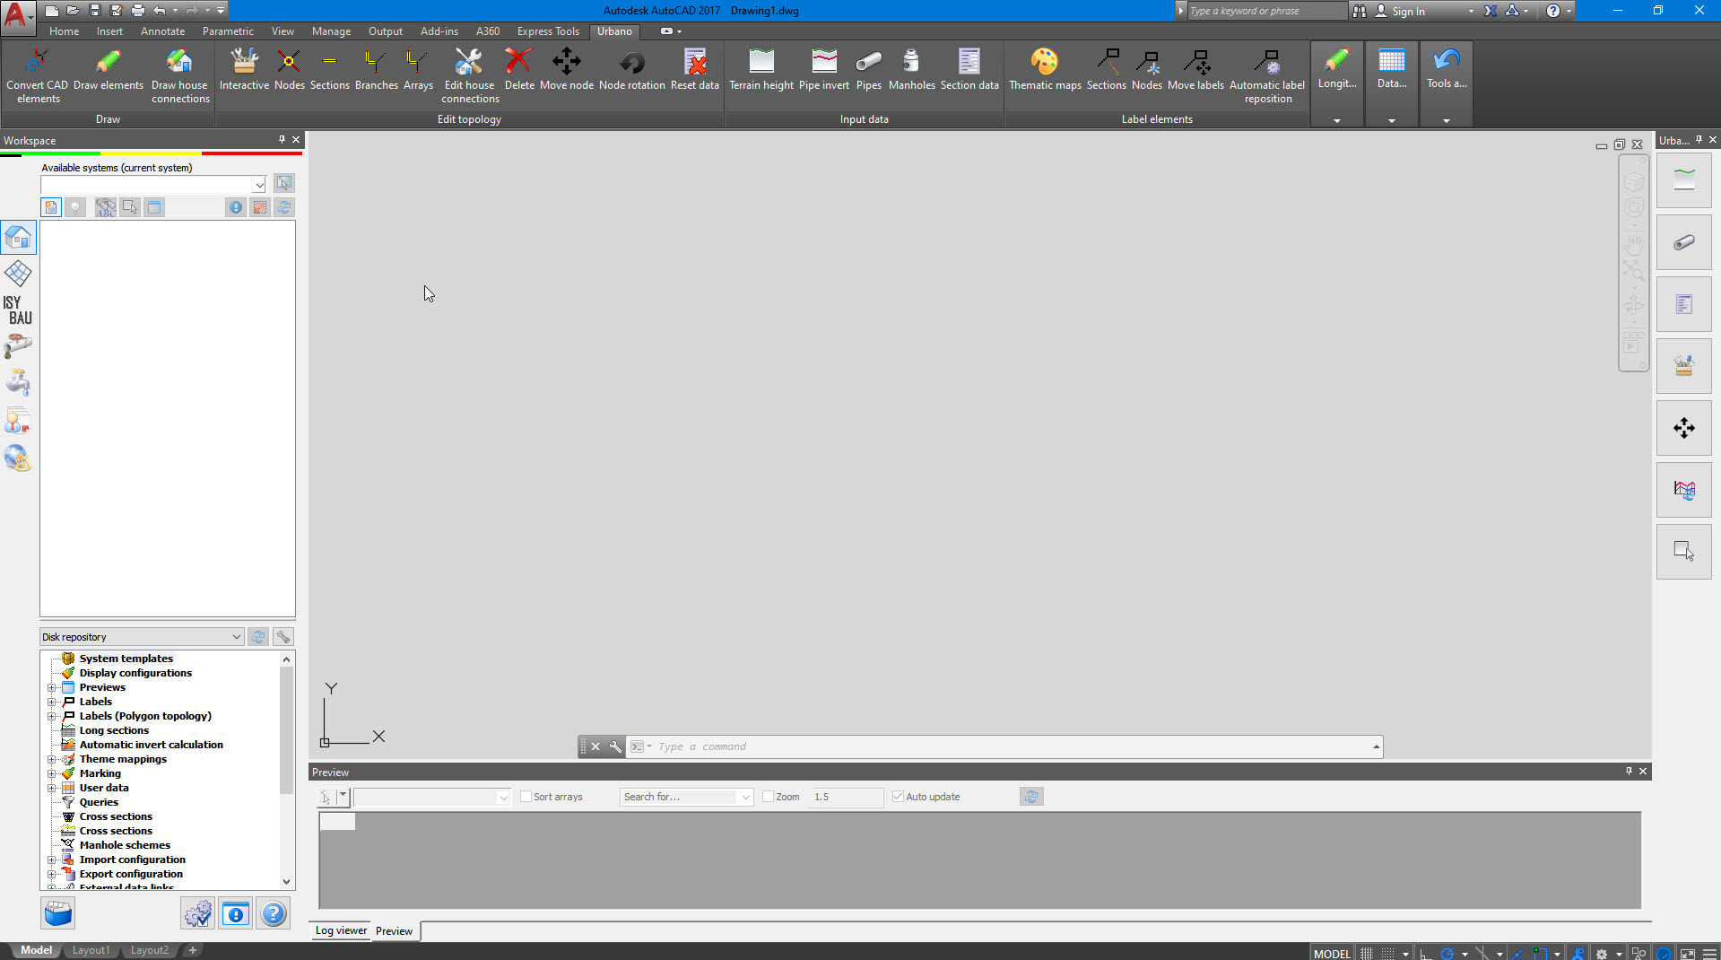Select Move labels tool

tap(1195, 69)
